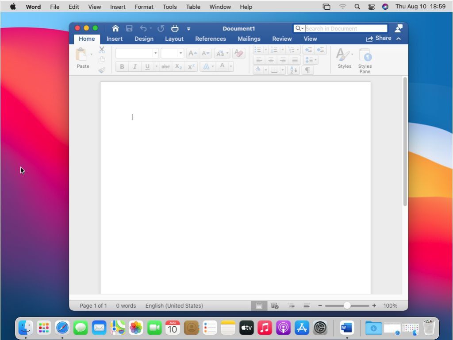Open the Format menu in menu bar

click(x=144, y=7)
